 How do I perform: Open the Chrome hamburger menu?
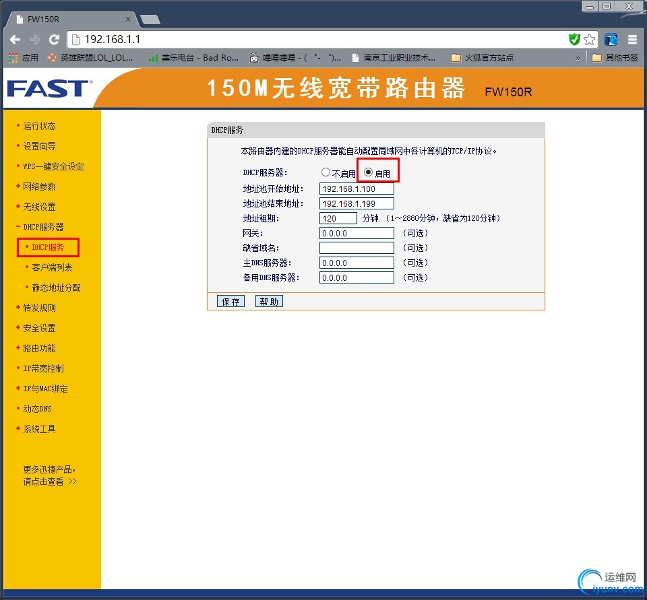point(632,40)
